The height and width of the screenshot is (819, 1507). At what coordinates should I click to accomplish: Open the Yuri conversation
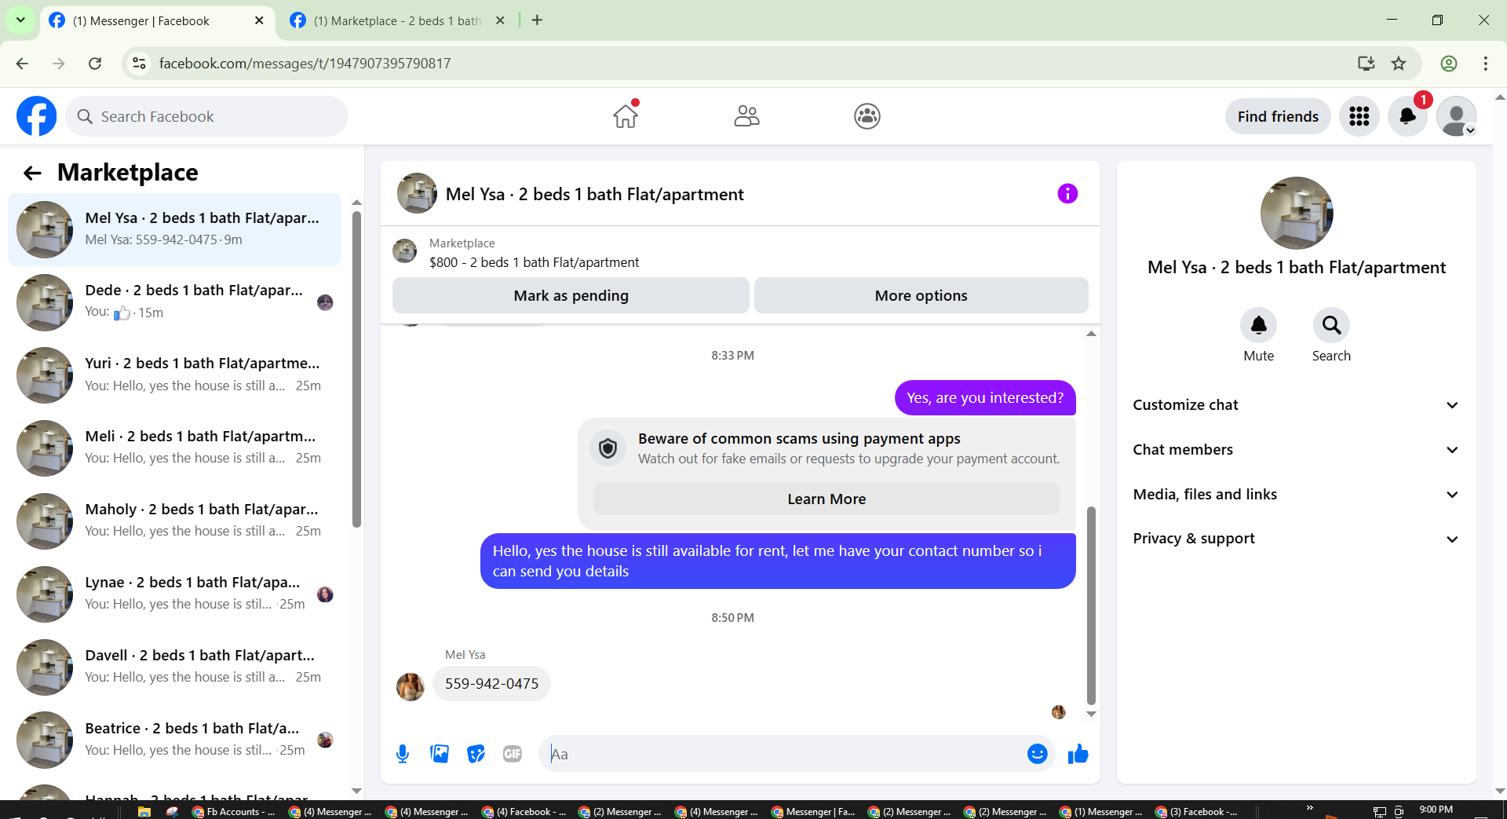pyautogui.click(x=174, y=375)
